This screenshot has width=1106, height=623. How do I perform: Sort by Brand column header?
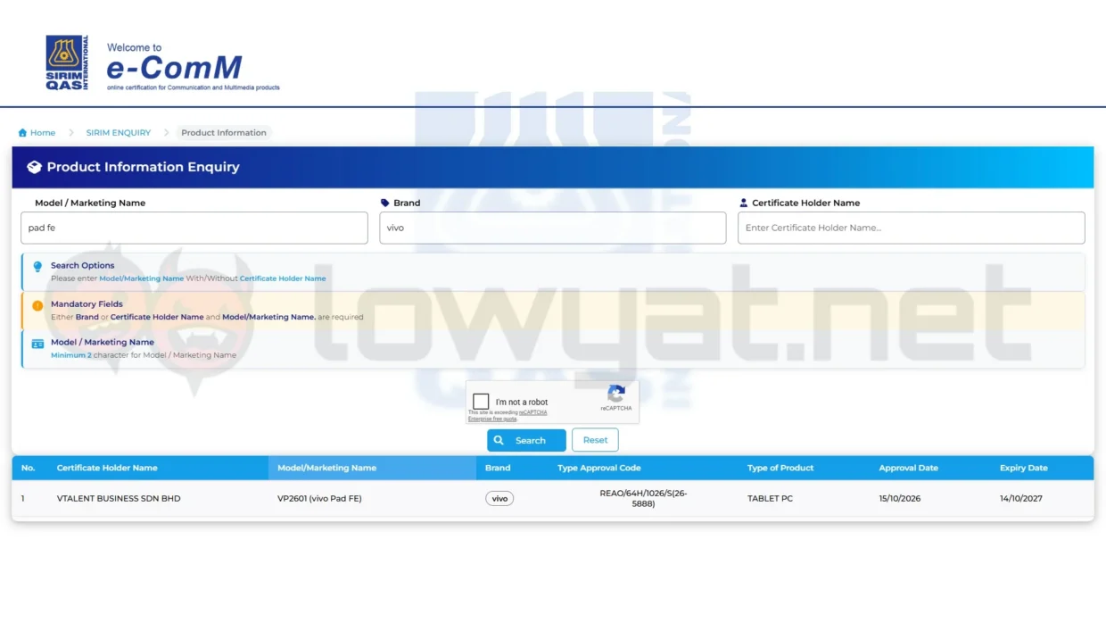[x=498, y=468]
